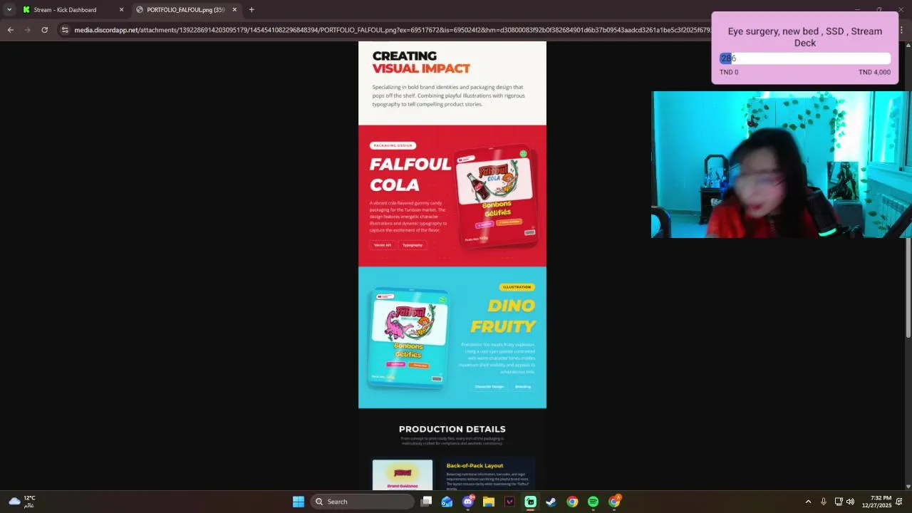Click the FALFOUL COLA title text
The height and width of the screenshot is (513, 912).
(x=410, y=175)
